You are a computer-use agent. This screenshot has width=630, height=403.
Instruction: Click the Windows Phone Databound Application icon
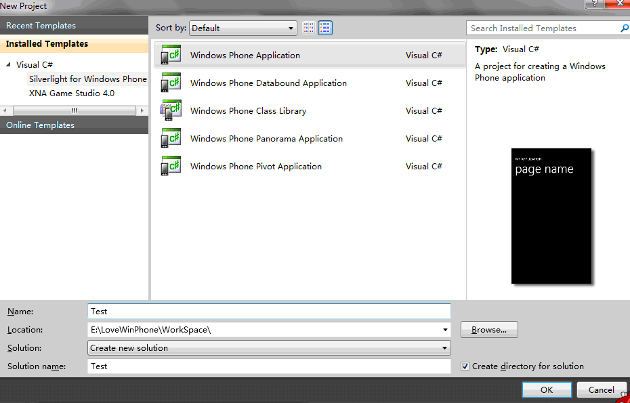coord(171,83)
